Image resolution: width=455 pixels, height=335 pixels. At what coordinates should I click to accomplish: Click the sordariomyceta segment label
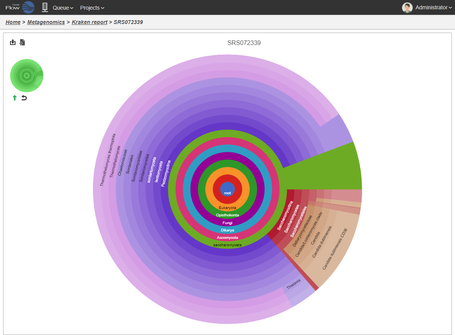(152, 170)
